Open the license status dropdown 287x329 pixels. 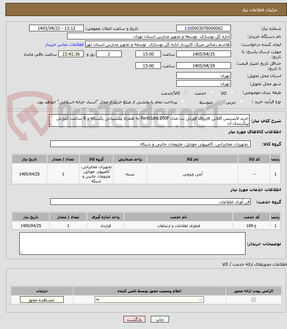pyautogui.click(x=149, y=300)
